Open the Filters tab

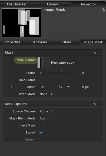[x=66, y=42]
